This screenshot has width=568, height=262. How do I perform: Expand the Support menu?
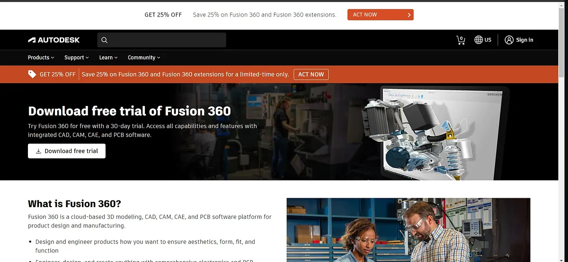pos(77,57)
